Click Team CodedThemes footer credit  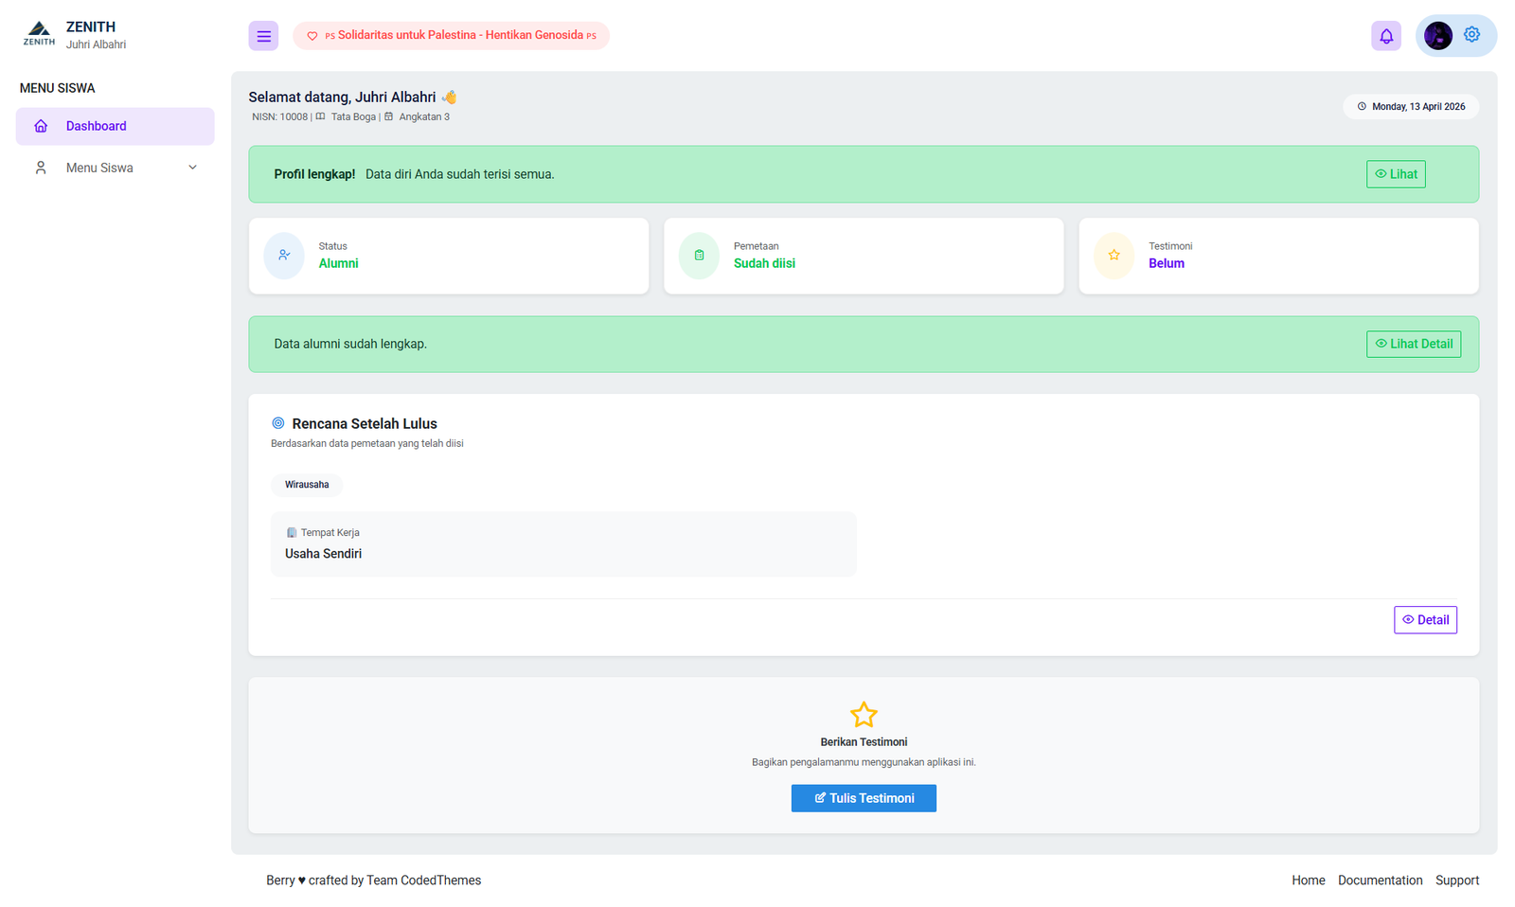pos(423,880)
